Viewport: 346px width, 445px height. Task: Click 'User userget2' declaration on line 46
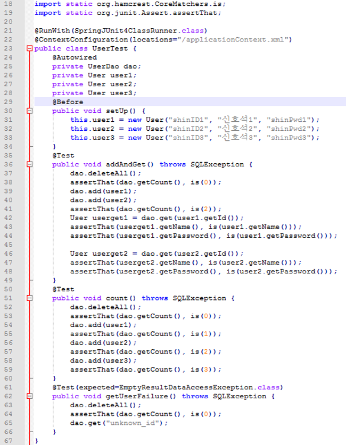click(x=99, y=254)
